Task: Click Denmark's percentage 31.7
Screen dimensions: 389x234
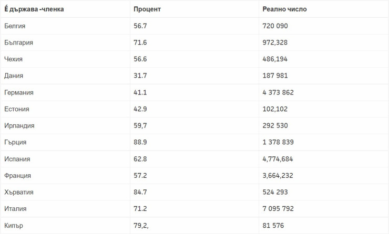Action: (x=140, y=76)
